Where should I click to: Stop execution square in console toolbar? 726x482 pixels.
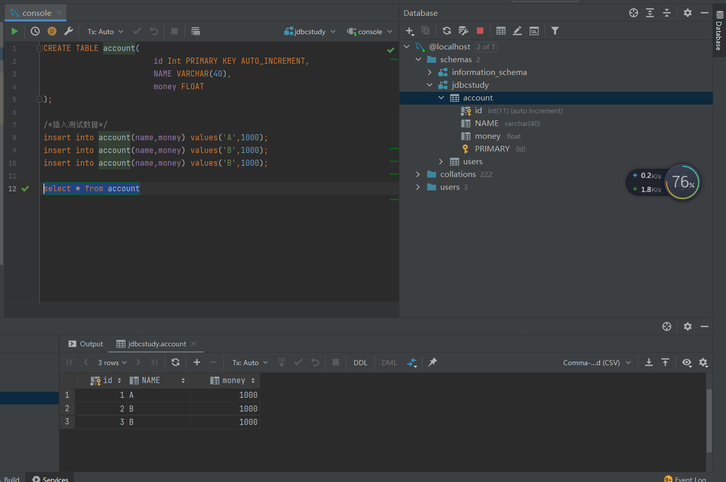pos(174,31)
